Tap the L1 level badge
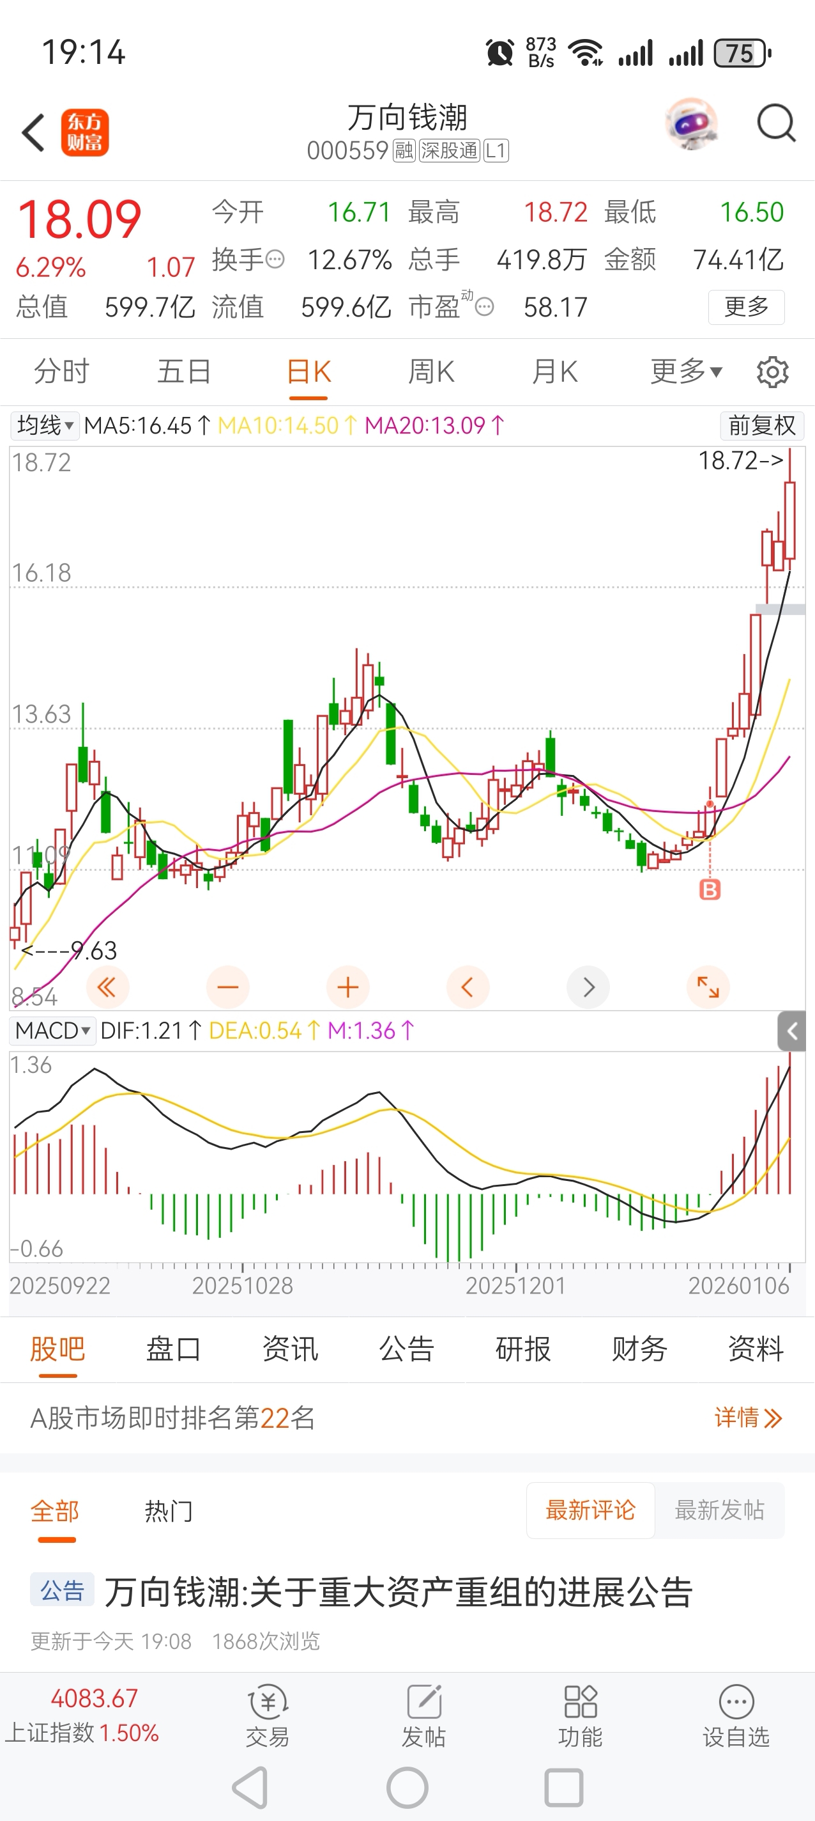815x1821 pixels. click(x=496, y=150)
